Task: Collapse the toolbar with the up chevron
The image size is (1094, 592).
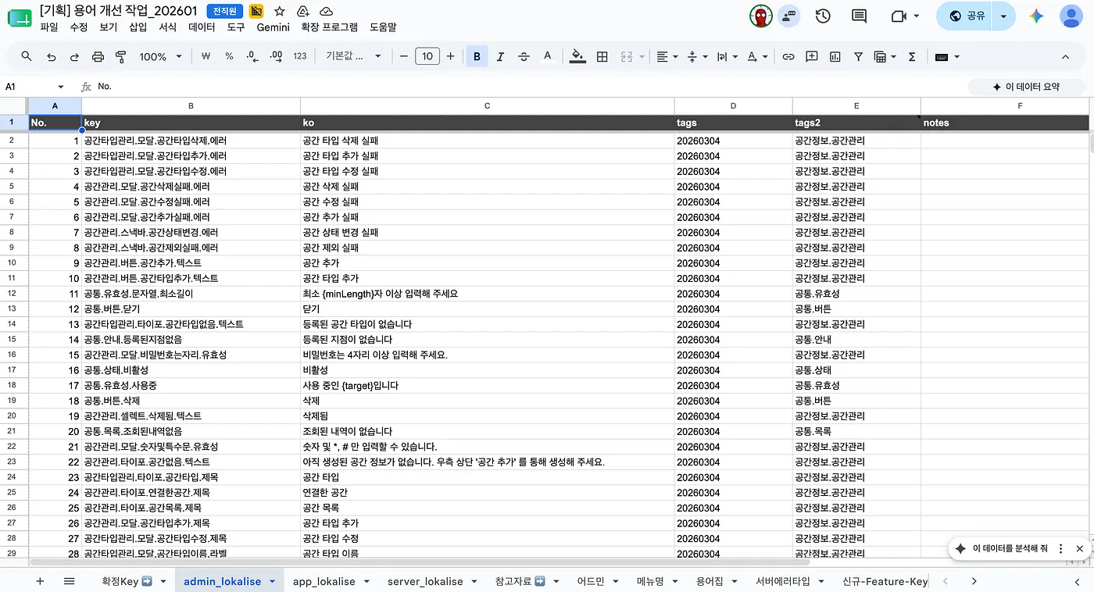Action: 1065,56
